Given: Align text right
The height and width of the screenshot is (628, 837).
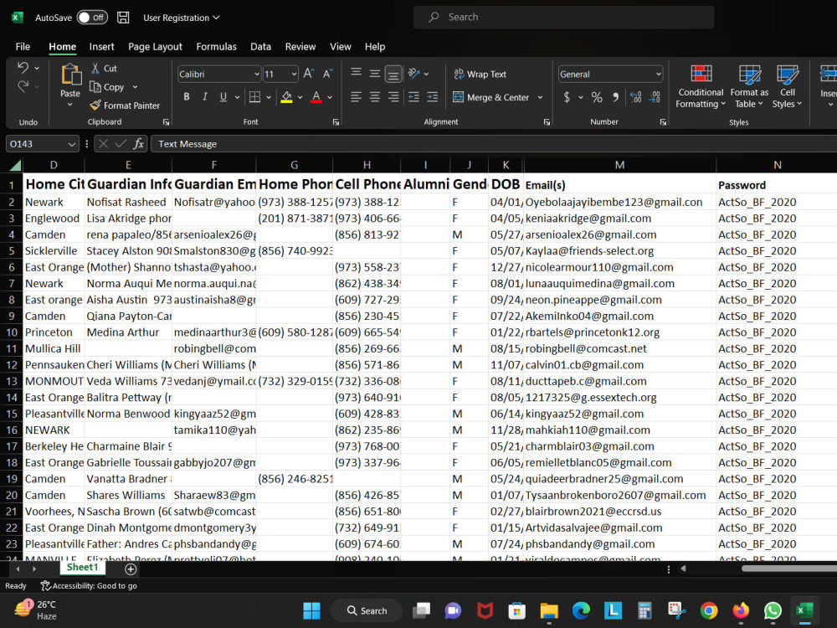Looking at the screenshot, I should [x=393, y=96].
